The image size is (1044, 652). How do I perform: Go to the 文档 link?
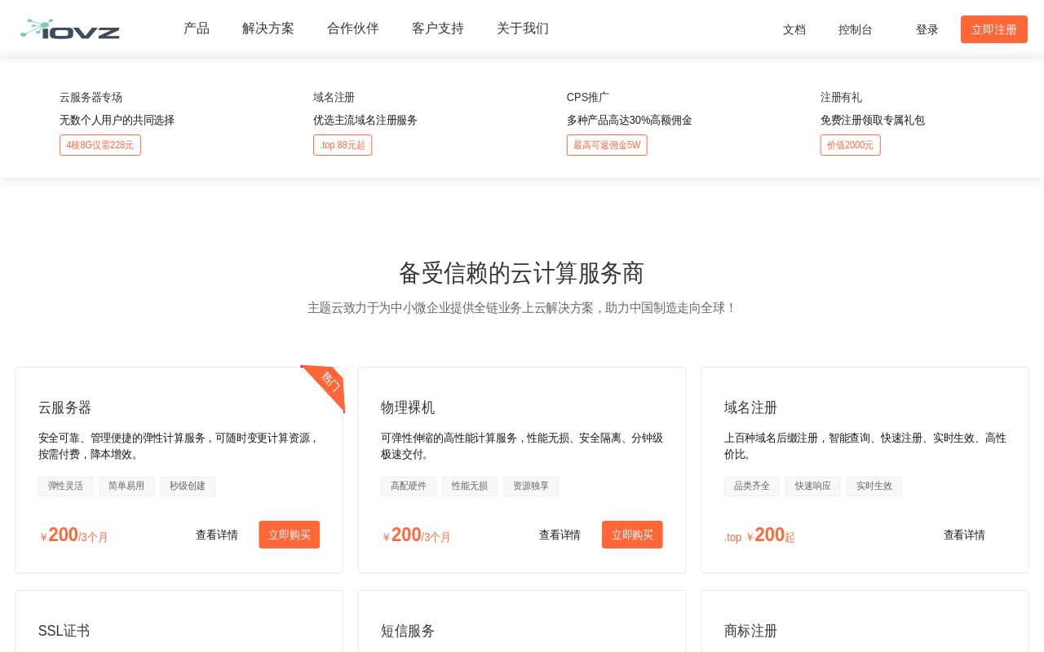click(x=794, y=29)
